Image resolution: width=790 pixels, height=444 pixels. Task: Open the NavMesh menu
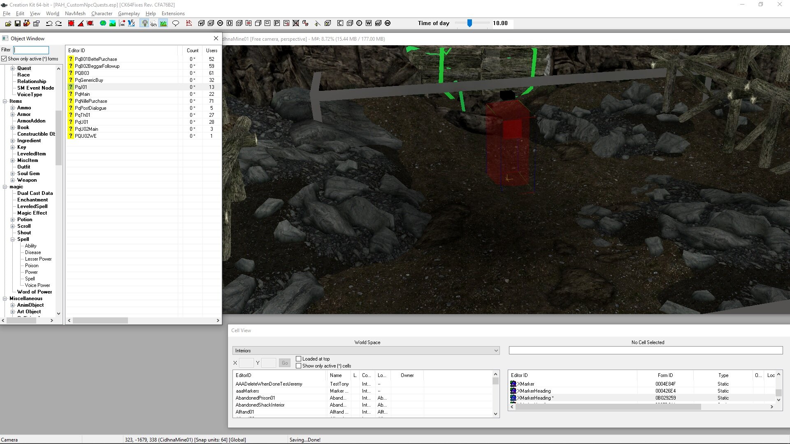(x=75, y=14)
